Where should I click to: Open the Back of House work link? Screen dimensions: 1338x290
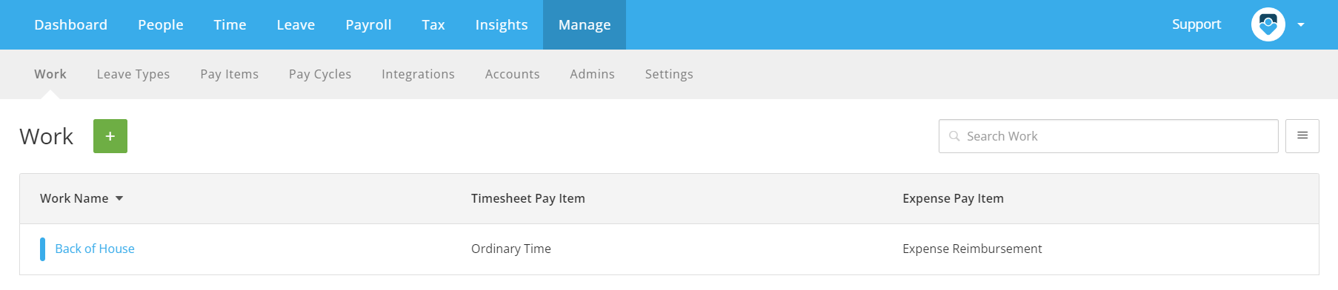[x=95, y=249]
